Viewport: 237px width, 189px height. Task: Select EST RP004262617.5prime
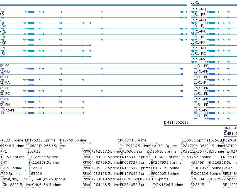(x=101, y=151)
